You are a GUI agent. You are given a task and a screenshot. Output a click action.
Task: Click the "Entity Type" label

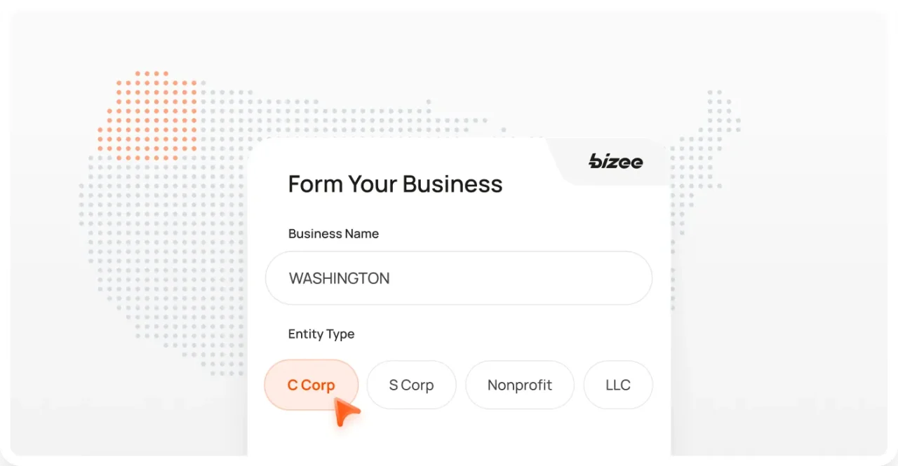[321, 334]
